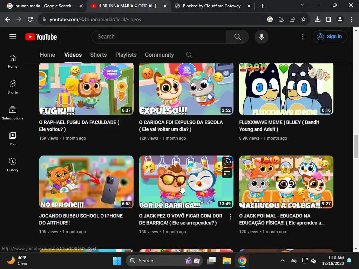Click the FUGIU!!! video thumbnail

86,89
